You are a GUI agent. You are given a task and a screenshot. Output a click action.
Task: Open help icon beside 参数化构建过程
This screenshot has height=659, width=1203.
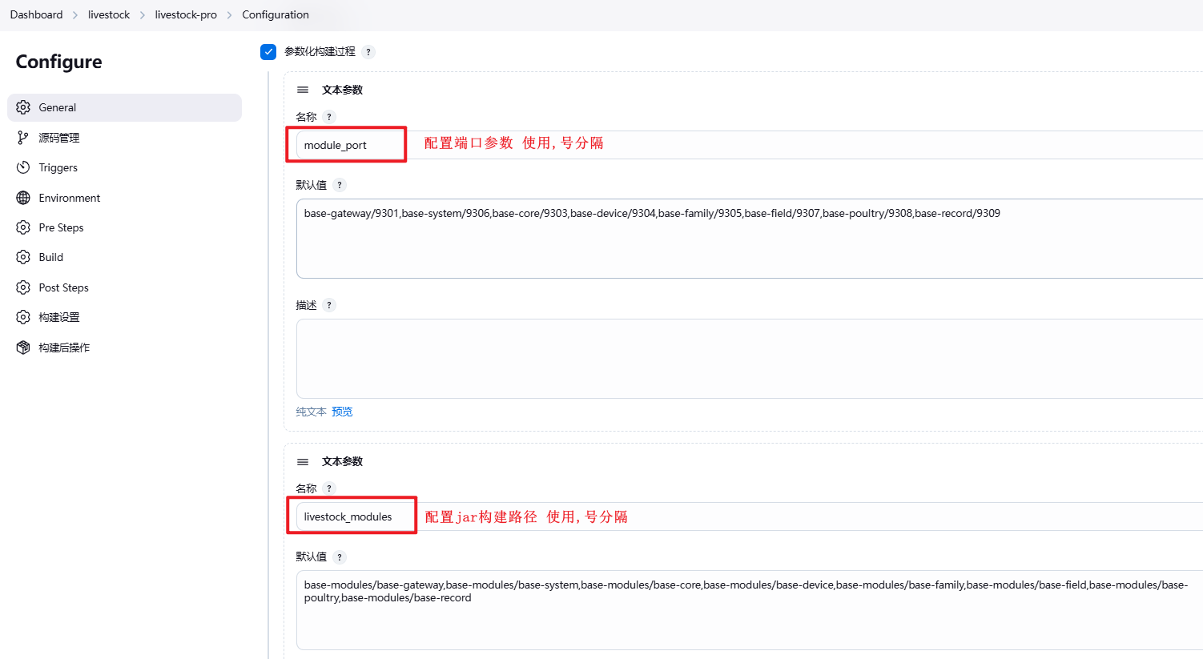coord(368,52)
